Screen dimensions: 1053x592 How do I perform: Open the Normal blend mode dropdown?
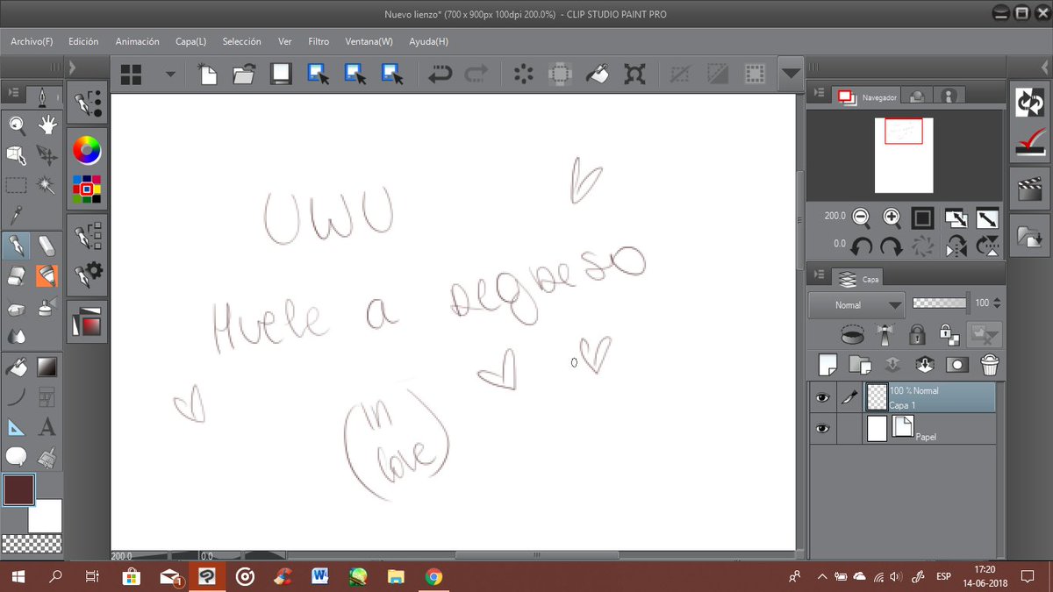pos(856,304)
